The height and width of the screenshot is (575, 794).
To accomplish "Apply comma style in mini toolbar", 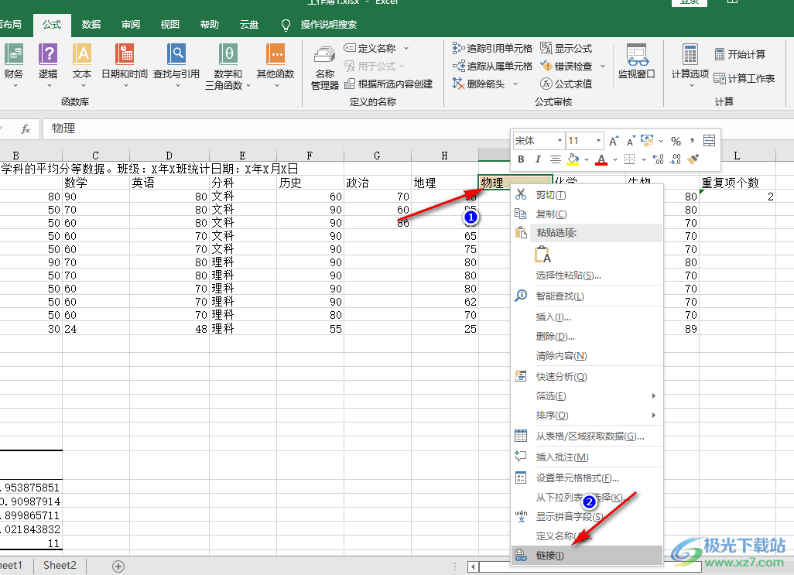I will pos(692,140).
